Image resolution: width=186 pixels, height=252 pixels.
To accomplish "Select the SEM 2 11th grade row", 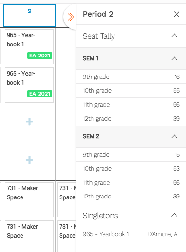I will coord(131,182).
